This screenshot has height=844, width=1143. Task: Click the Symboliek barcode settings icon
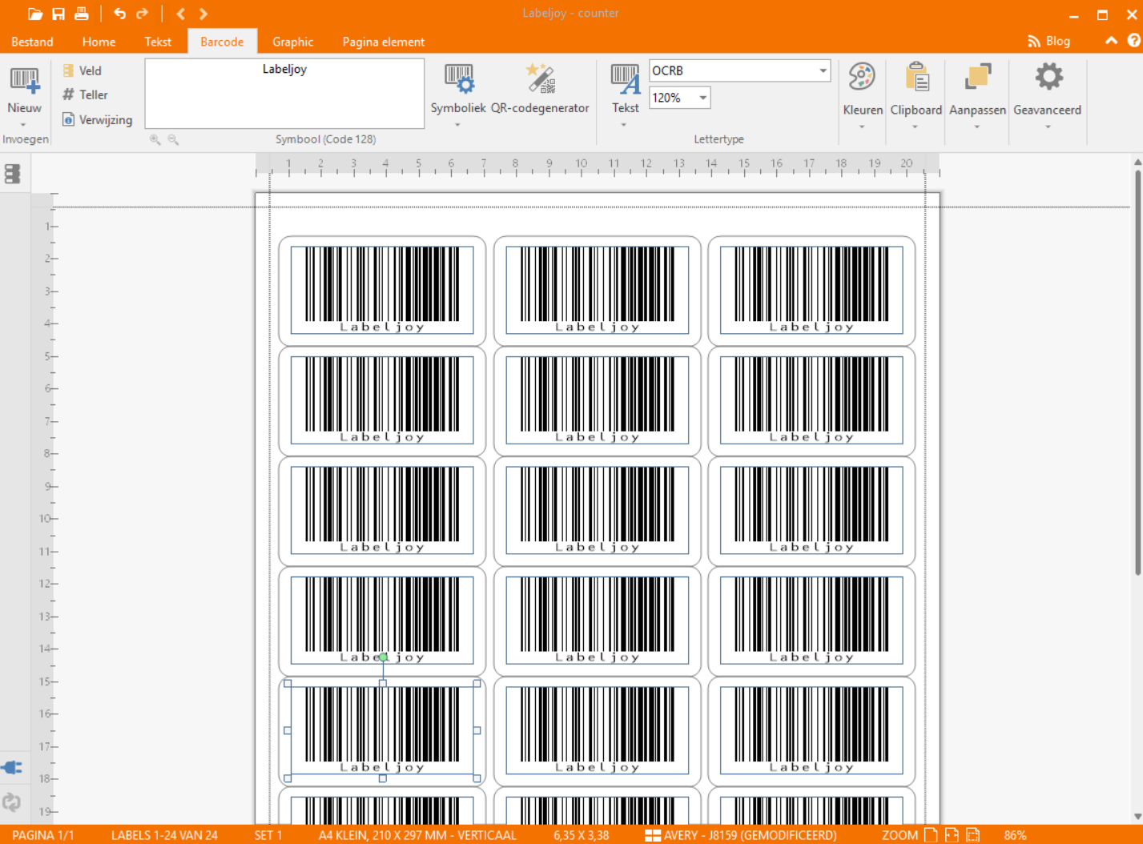458,80
